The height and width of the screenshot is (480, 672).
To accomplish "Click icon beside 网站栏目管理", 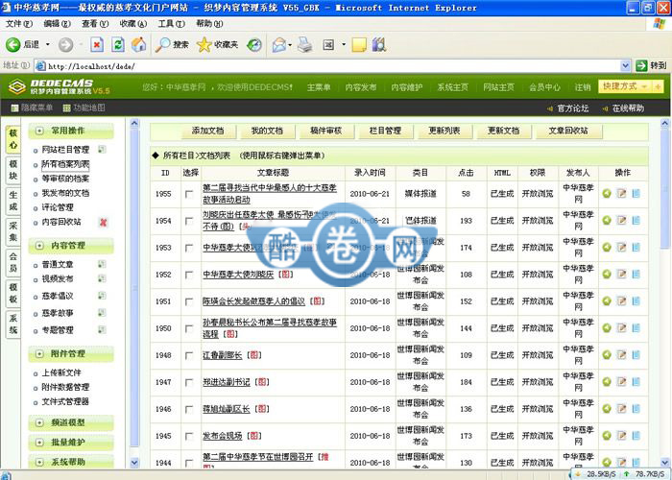I will [x=102, y=149].
